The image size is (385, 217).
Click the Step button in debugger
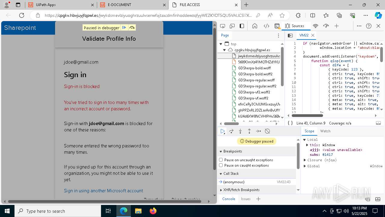tap(258, 131)
